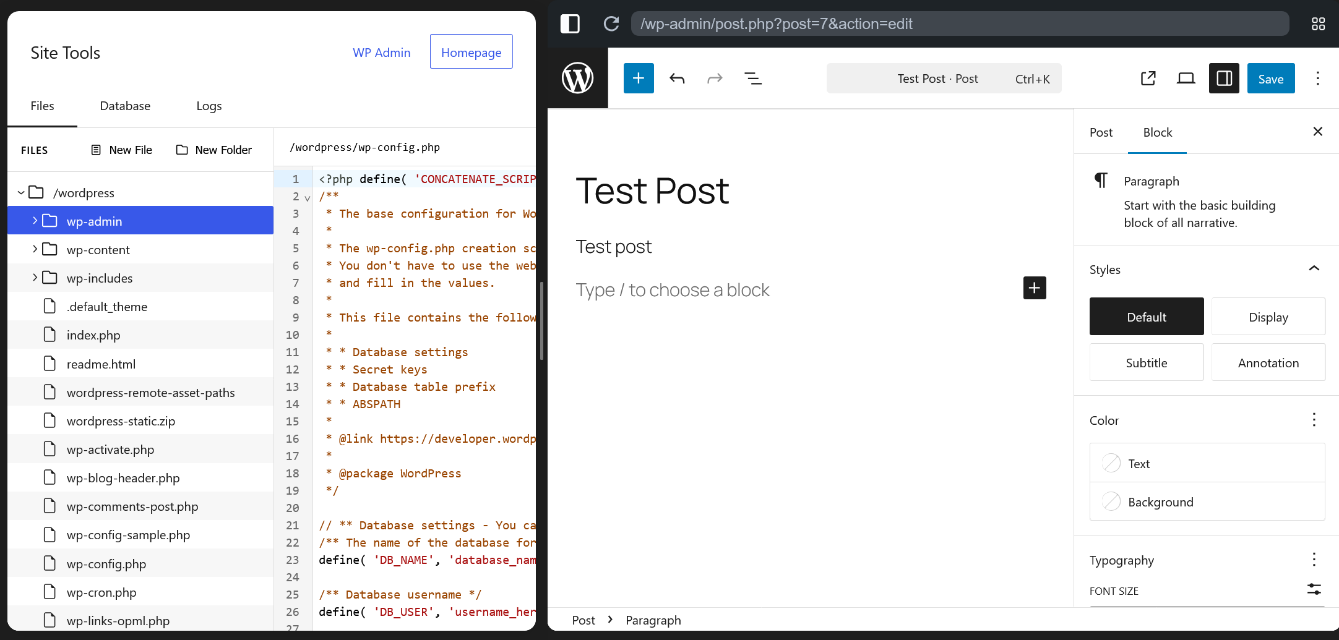Image resolution: width=1339 pixels, height=640 pixels.
Task: Switch to the Database tab
Action: click(x=125, y=106)
